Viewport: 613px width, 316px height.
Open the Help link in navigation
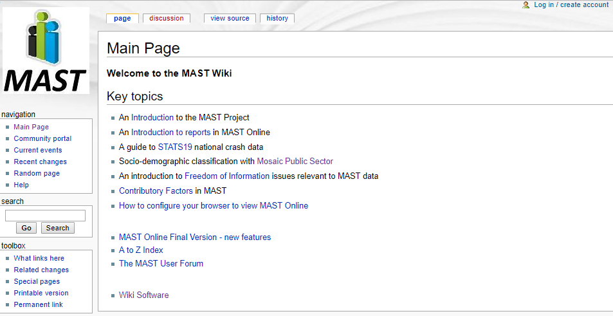pos(21,185)
